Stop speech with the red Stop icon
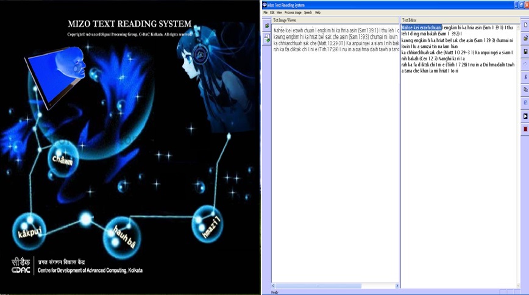This screenshot has height=295, width=529. (525, 129)
